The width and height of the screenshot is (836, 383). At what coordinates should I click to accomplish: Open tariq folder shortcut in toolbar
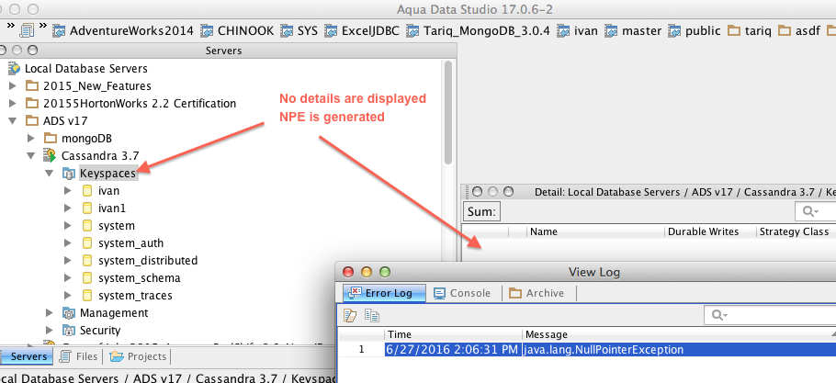click(x=750, y=31)
